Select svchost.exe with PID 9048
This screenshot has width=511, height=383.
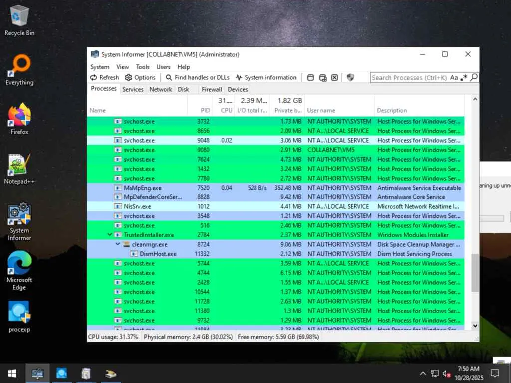[275, 140]
